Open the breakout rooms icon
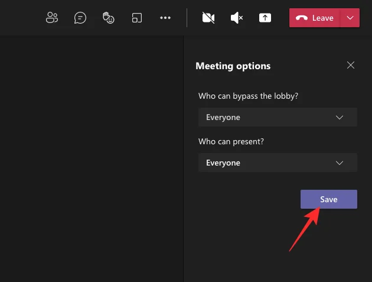 [137, 18]
